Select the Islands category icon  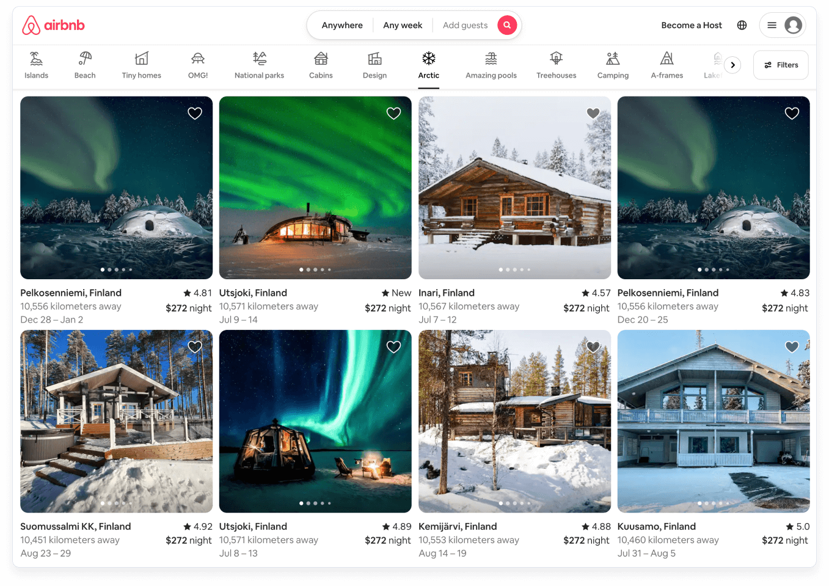tap(36, 59)
